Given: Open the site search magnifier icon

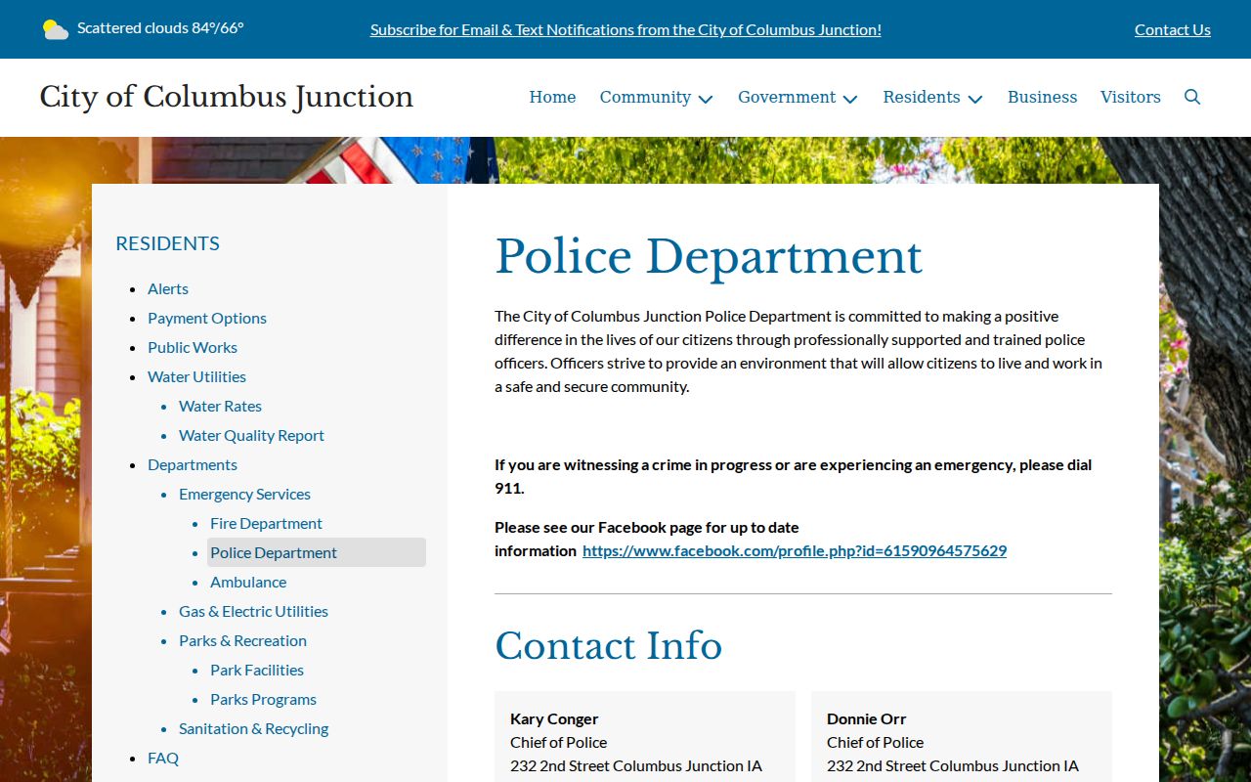Looking at the screenshot, I should pos(1192,97).
